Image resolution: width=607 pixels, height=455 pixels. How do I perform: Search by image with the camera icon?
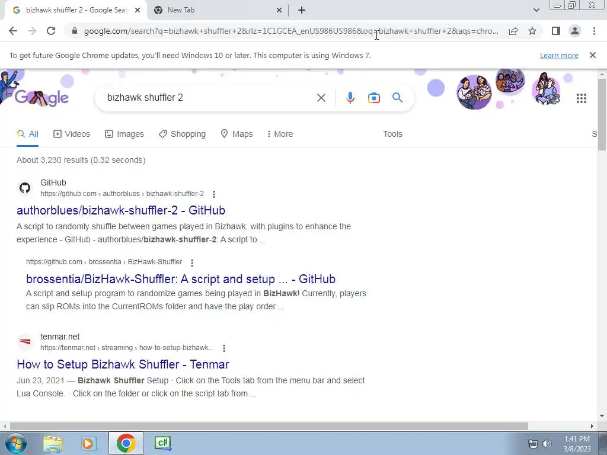click(374, 98)
